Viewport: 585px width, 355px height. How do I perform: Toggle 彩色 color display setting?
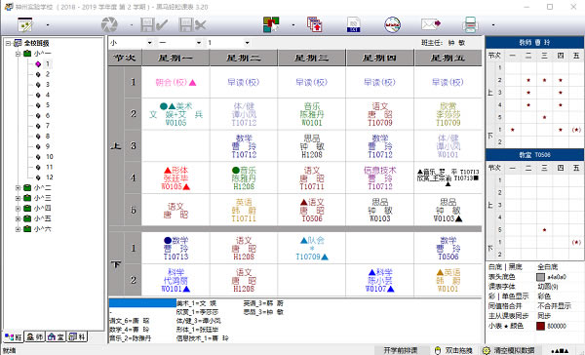click(544, 296)
